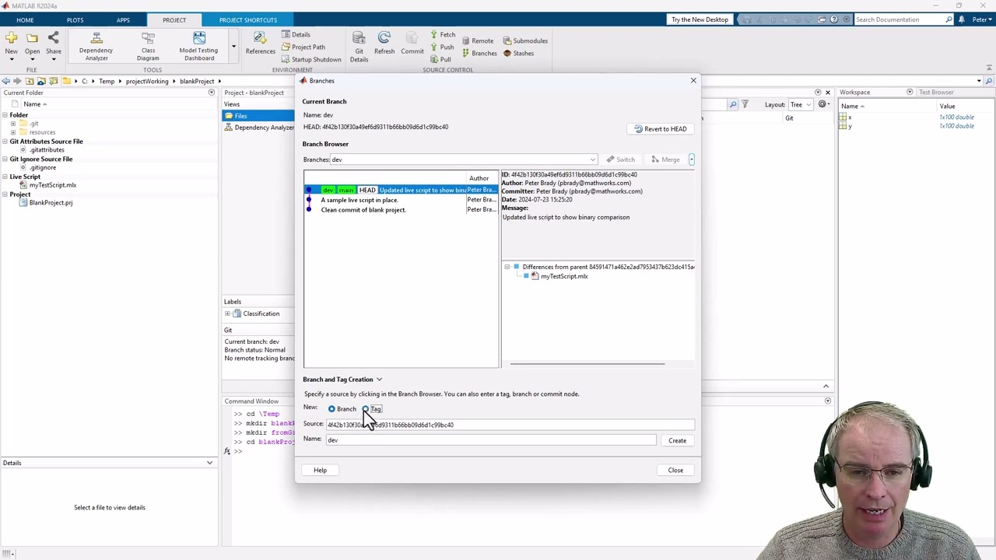
Task: Open Startup Shutdown settings
Action: click(x=311, y=59)
